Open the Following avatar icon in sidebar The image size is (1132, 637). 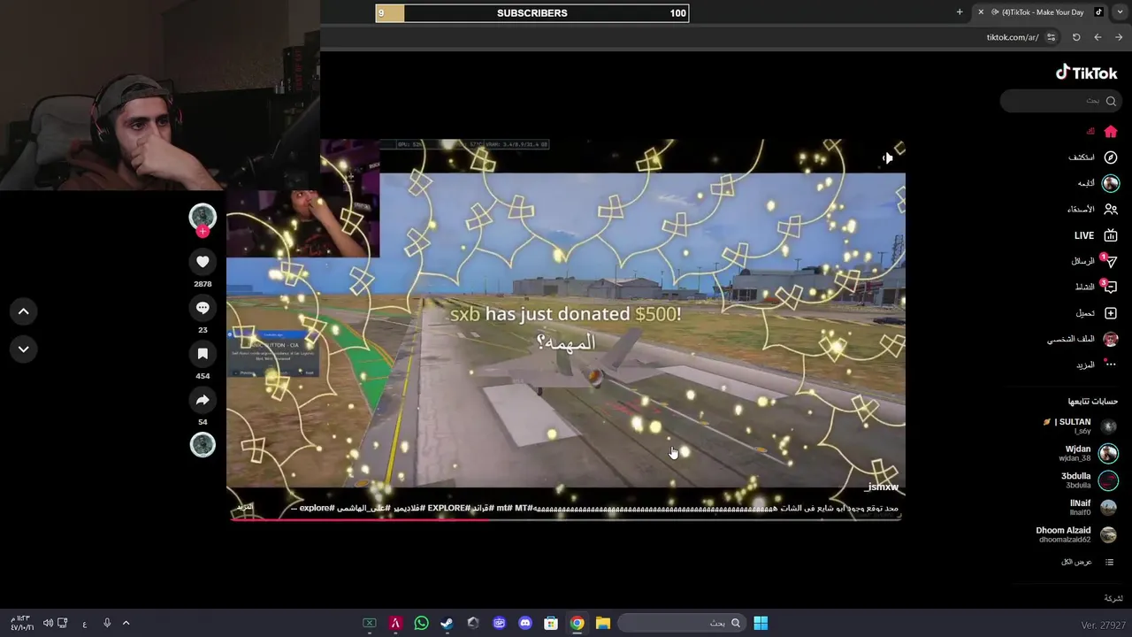[1110, 183]
